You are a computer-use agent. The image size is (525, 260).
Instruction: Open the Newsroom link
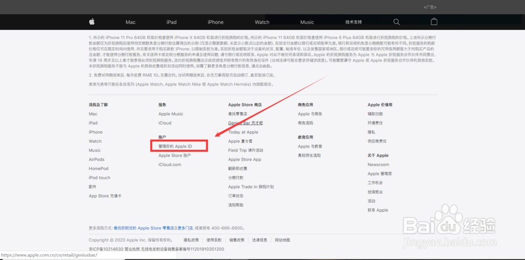(x=379, y=164)
